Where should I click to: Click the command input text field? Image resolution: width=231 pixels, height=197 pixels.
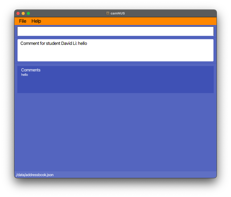pyautogui.click(x=115, y=31)
